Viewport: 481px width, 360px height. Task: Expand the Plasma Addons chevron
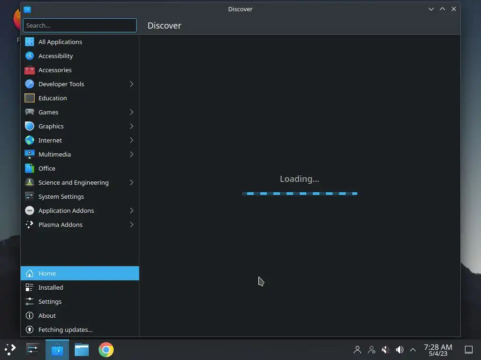(x=132, y=225)
